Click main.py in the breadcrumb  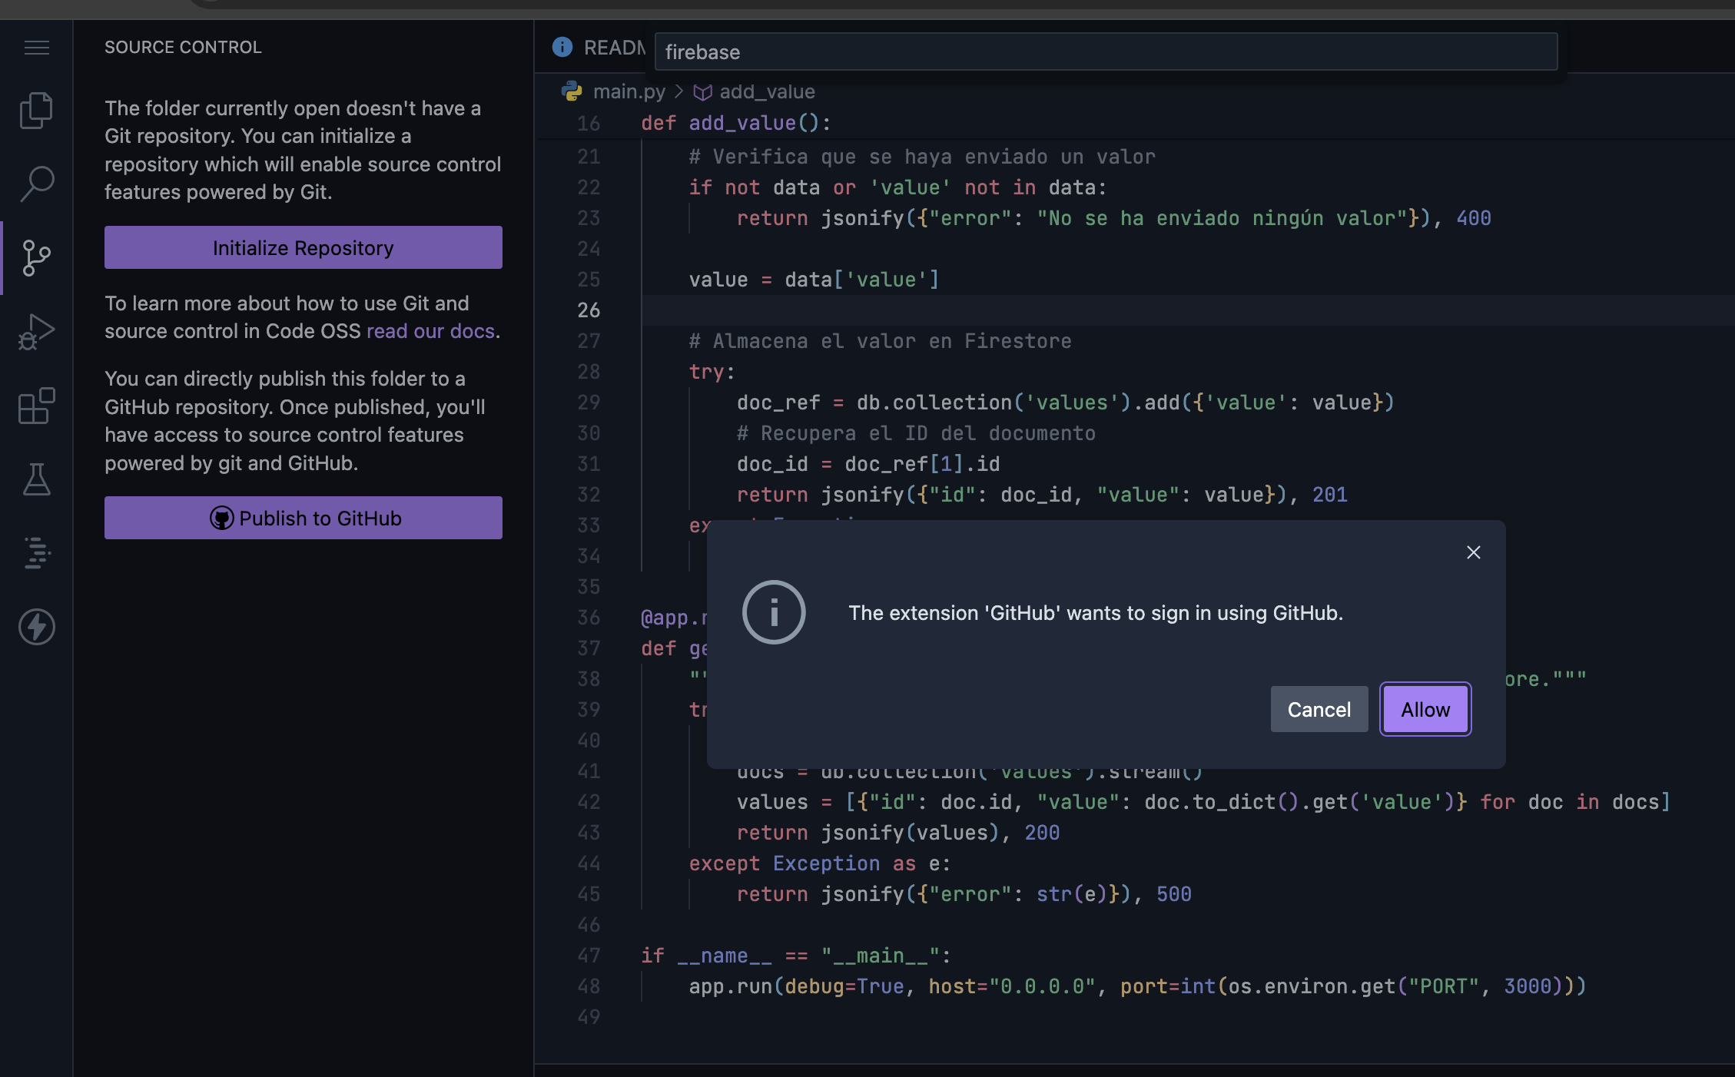click(x=629, y=91)
